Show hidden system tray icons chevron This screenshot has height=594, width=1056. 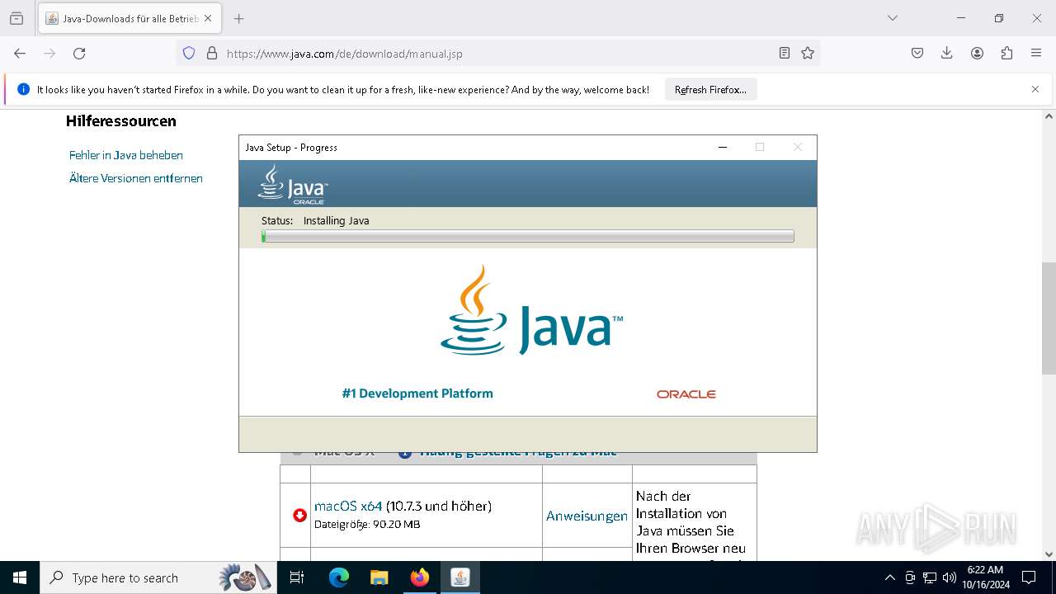(x=889, y=577)
